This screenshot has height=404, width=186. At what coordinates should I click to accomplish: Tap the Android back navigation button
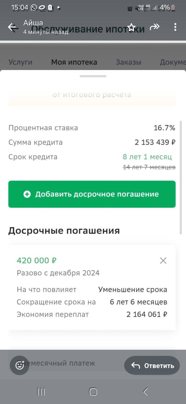pyautogui.click(x=145, y=392)
